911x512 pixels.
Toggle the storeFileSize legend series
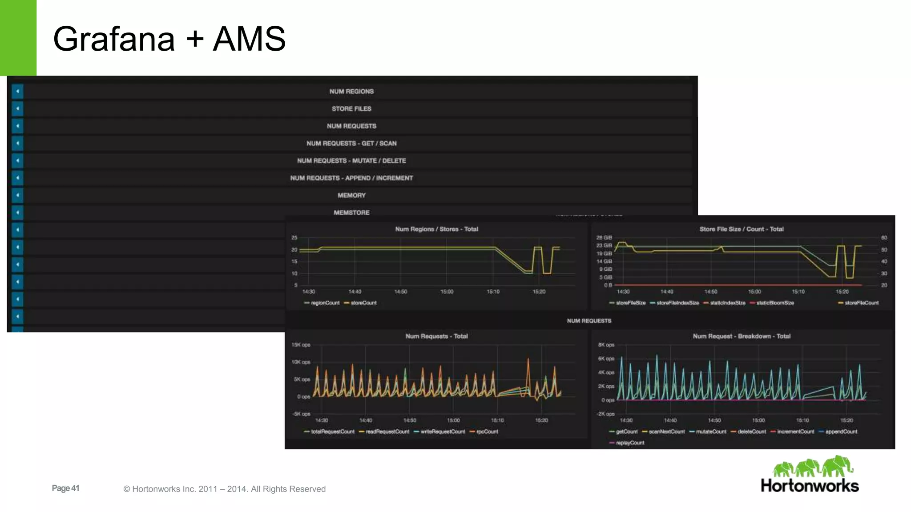click(x=627, y=303)
